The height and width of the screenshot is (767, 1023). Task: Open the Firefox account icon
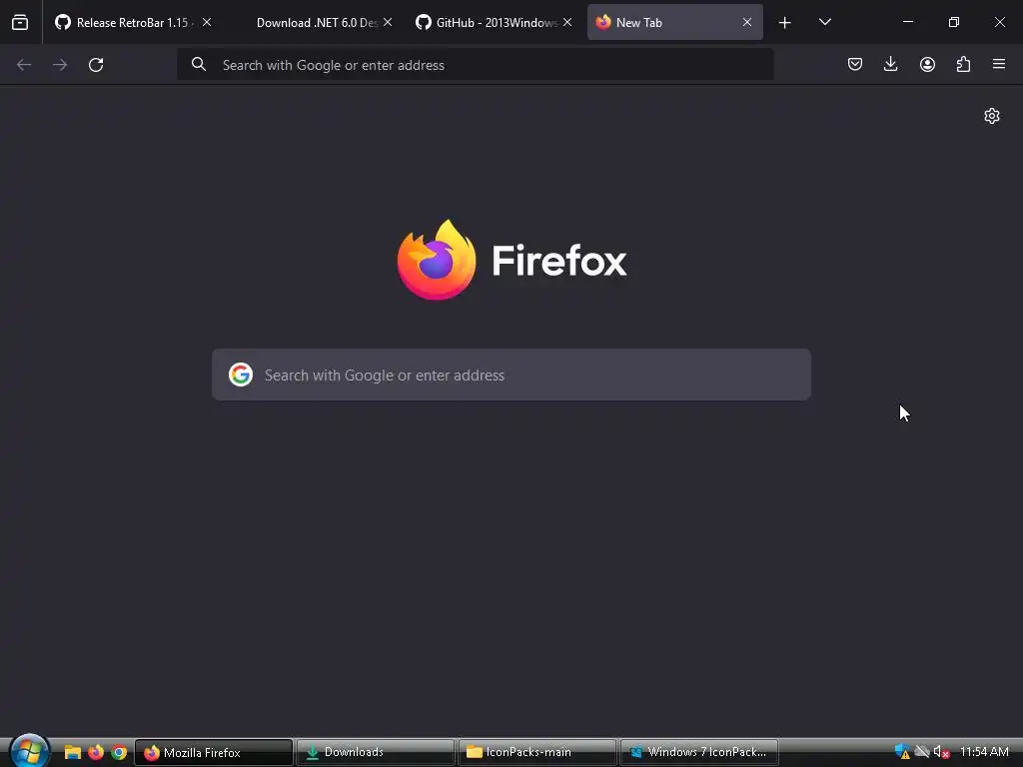(927, 64)
